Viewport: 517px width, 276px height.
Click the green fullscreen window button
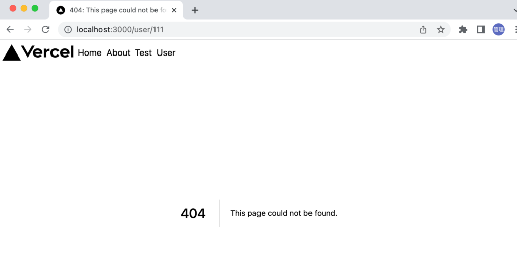tap(35, 8)
